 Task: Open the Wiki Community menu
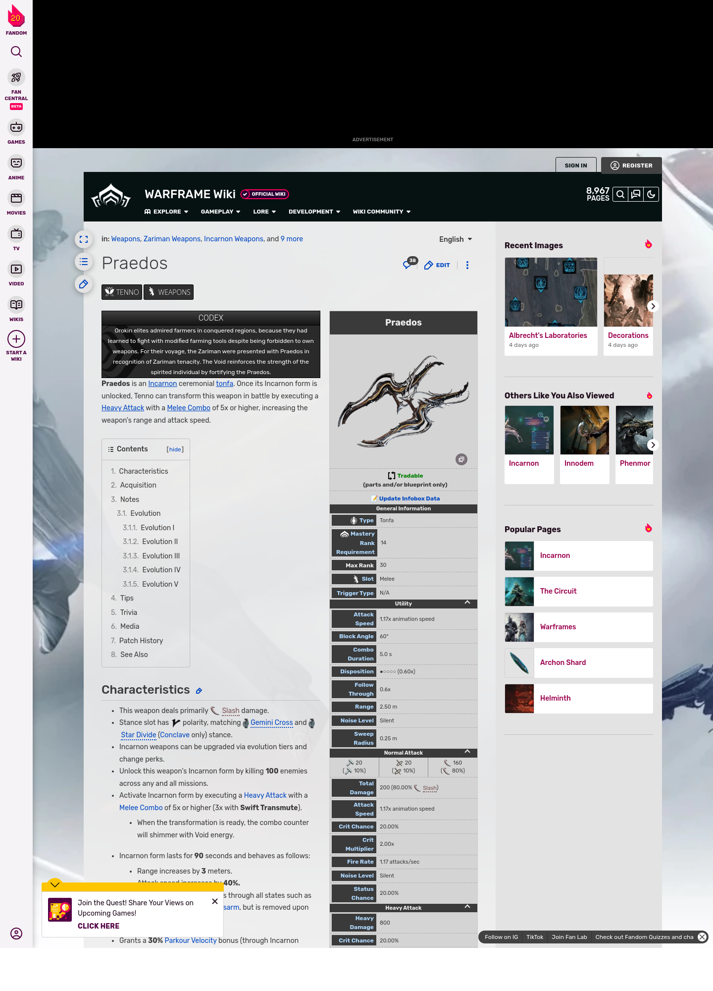[x=382, y=212]
